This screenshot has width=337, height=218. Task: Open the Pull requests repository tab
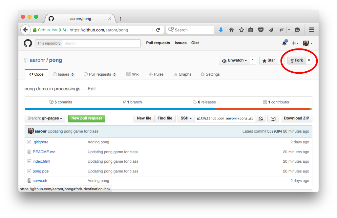pos(100,74)
